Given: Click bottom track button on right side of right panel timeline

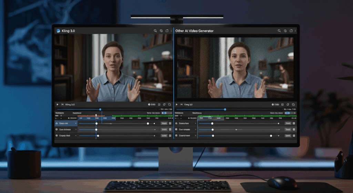Looking at the screenshot, I should pos(288,135).
